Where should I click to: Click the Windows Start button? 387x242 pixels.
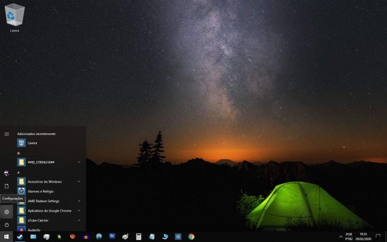point(7,237)
